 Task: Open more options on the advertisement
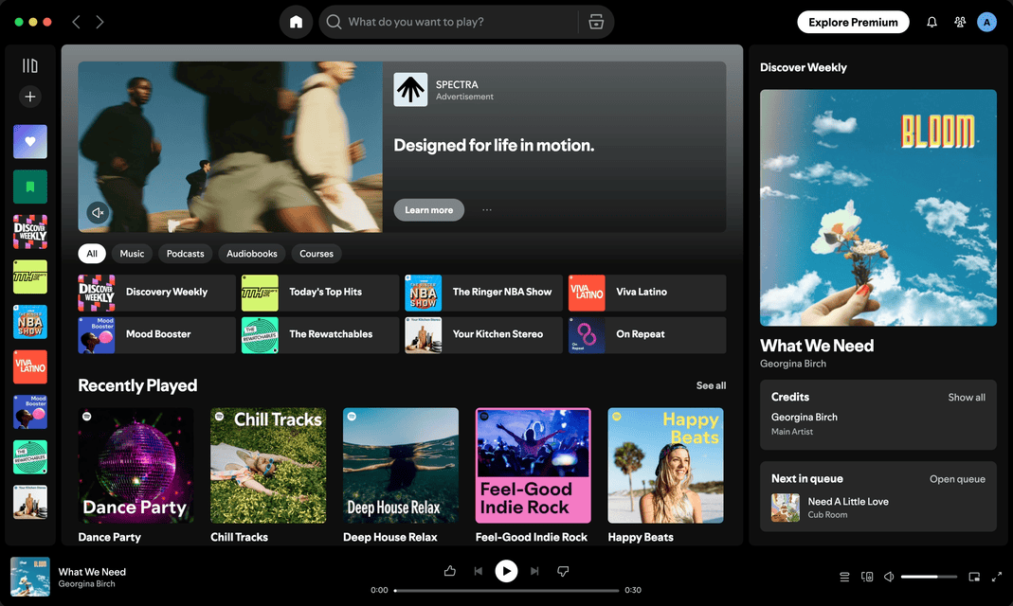pyautogui.click(x=487, y=210)
